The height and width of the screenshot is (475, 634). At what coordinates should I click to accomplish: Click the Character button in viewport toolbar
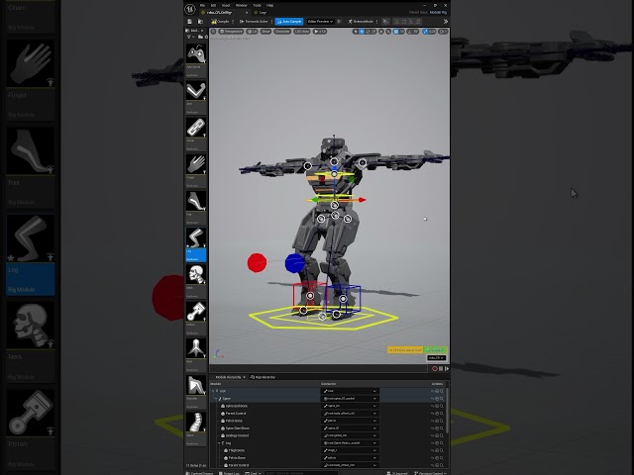(x=282, y=31)
